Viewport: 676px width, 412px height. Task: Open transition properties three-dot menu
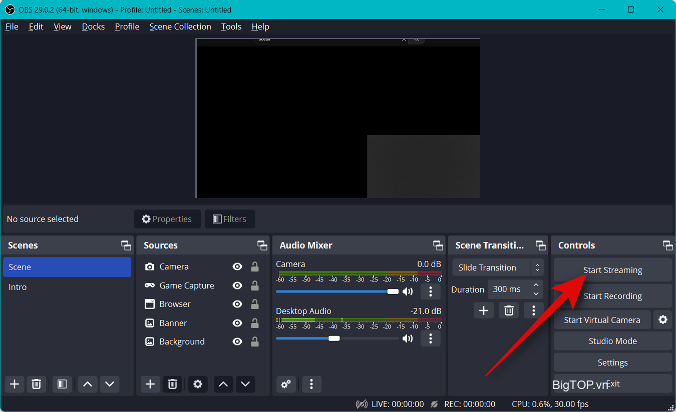click(x=534, y=310)
